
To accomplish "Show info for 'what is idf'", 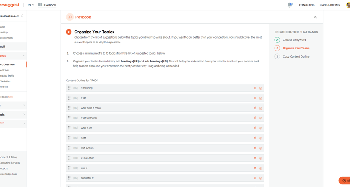I will (x=260, y=128).
